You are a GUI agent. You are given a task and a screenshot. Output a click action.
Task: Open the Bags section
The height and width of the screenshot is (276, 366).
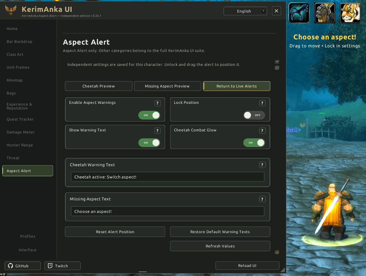(x=11, y=93)
